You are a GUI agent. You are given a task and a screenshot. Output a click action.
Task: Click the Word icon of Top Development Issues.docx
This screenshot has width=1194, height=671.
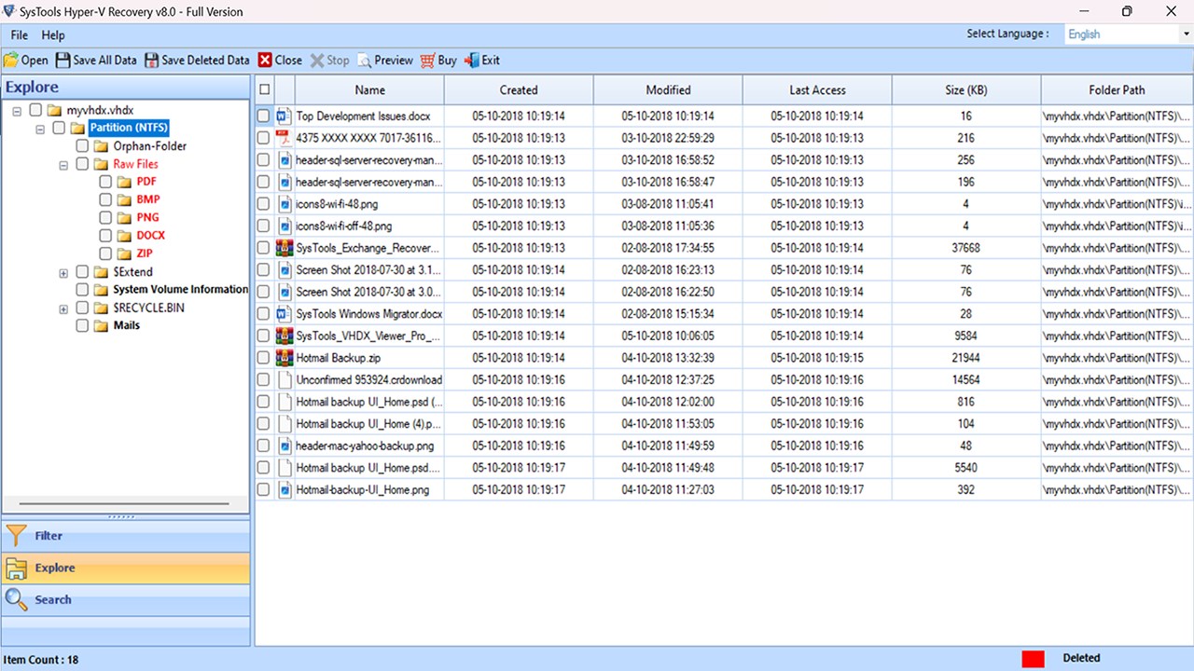tap(285, 116)
